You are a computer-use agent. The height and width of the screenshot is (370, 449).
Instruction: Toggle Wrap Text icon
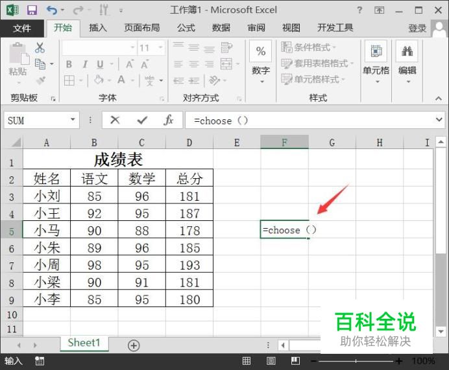tap(226, 47)
